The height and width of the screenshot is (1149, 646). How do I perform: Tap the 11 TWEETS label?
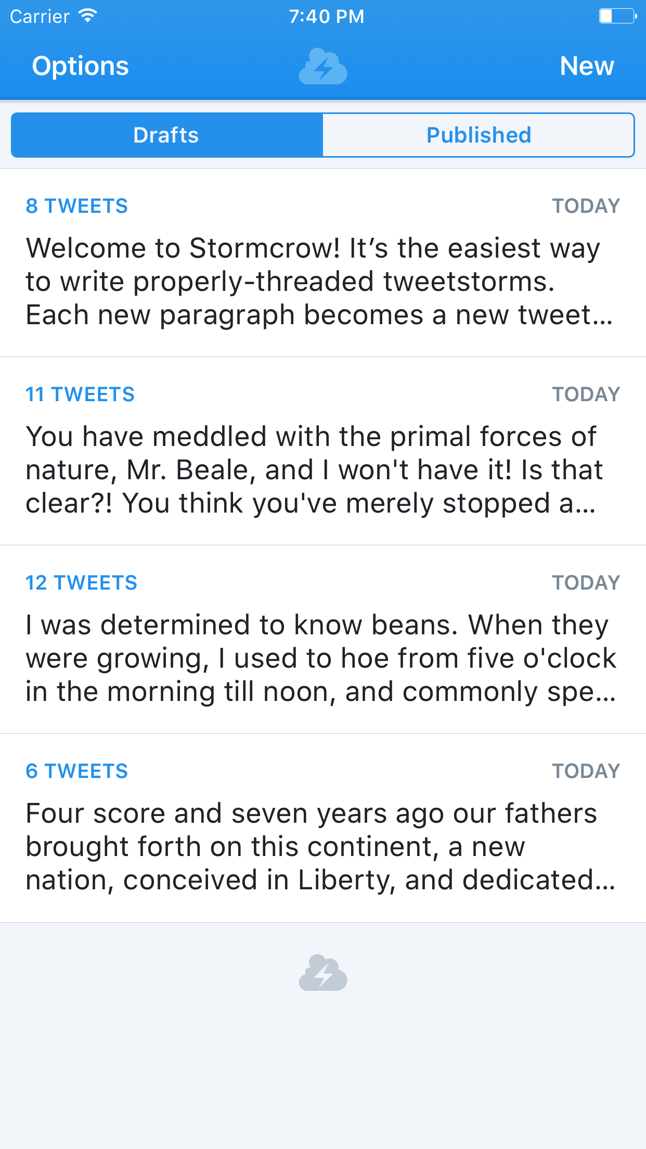pos(80,394)
